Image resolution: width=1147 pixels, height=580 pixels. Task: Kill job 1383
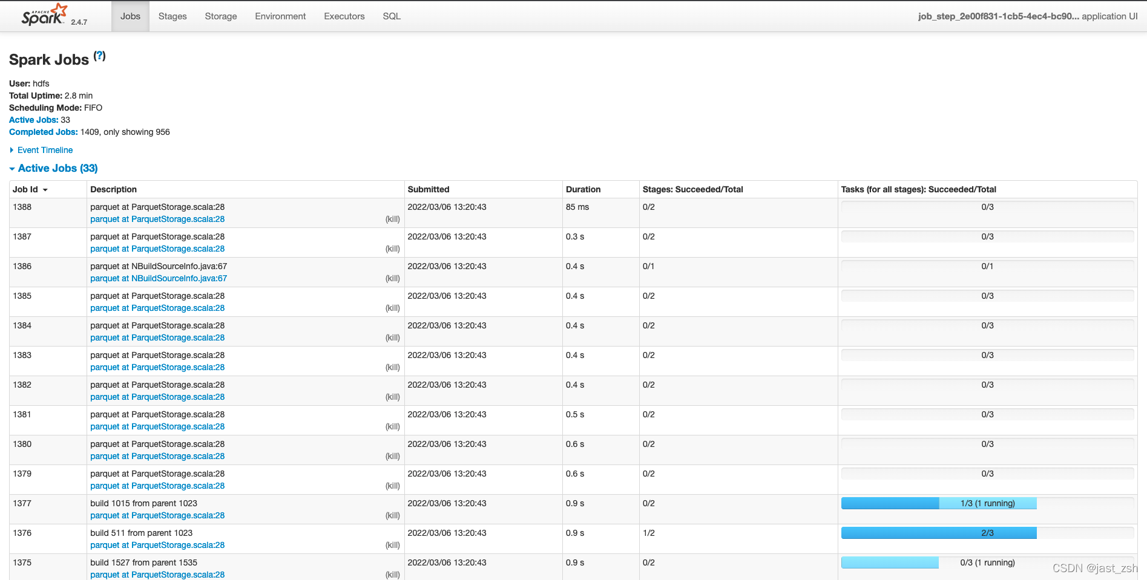coord(393,367)
